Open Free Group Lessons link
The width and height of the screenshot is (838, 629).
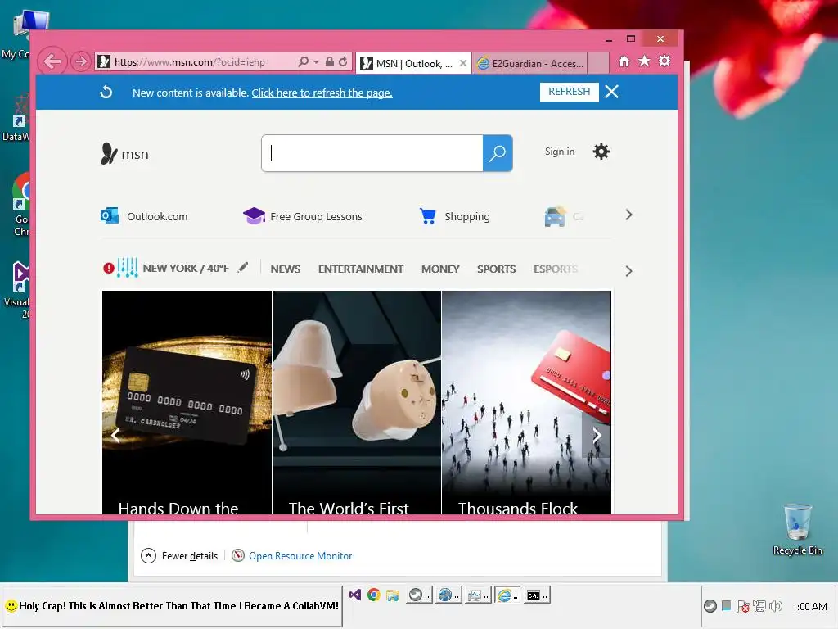coord(316,216)
